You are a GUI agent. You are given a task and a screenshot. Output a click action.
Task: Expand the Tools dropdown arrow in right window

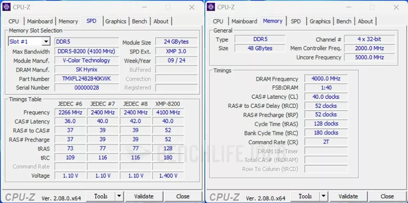point(324,196)
